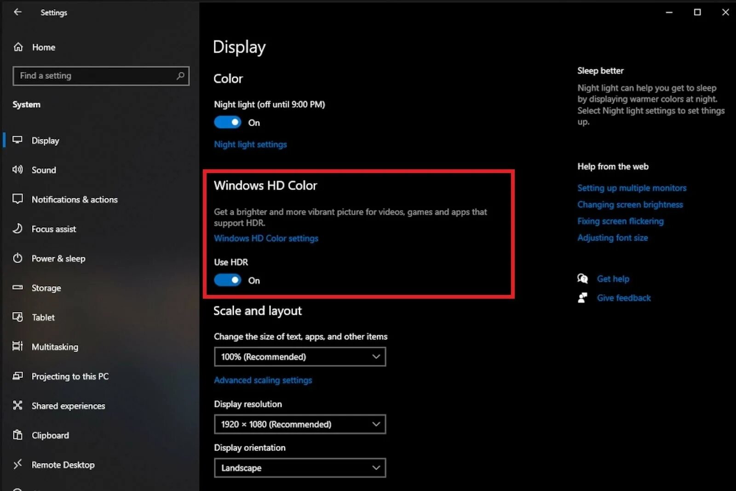Image resolution: width=736 pixels, height=491 pixels.
Task: Expand the Landscape orientation dropdown
Action: [300, 468]
